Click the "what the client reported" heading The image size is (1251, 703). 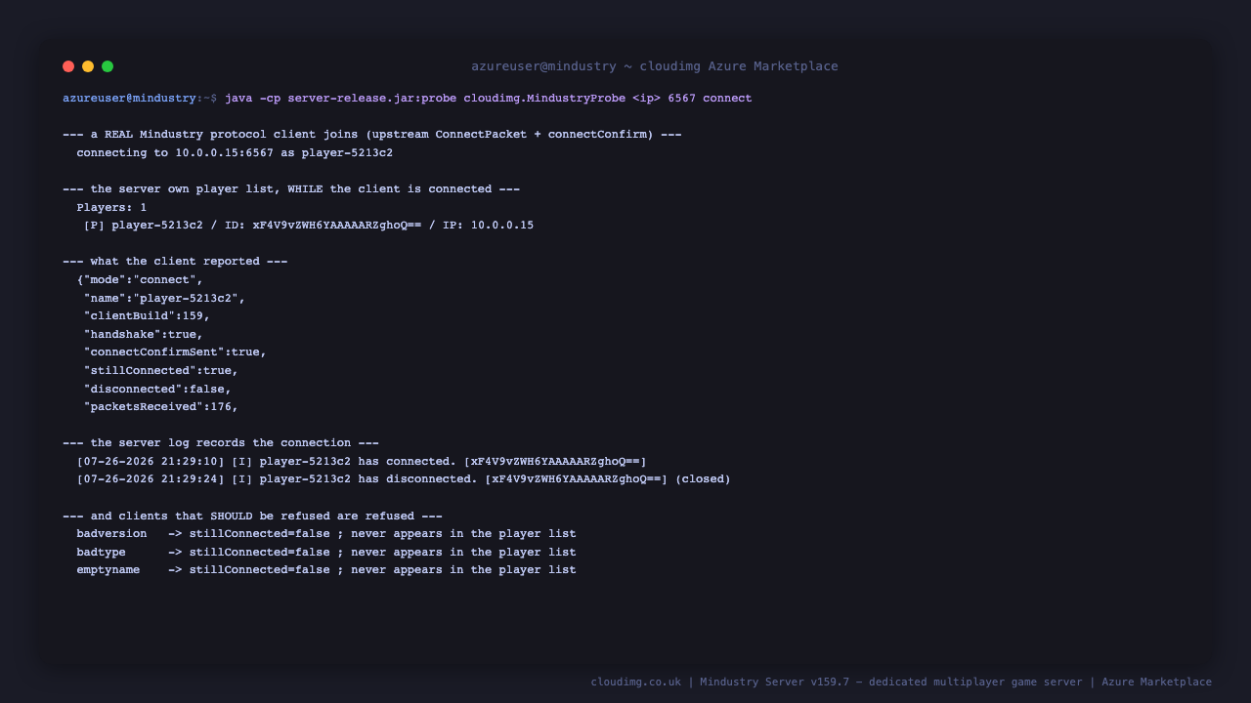175,262
